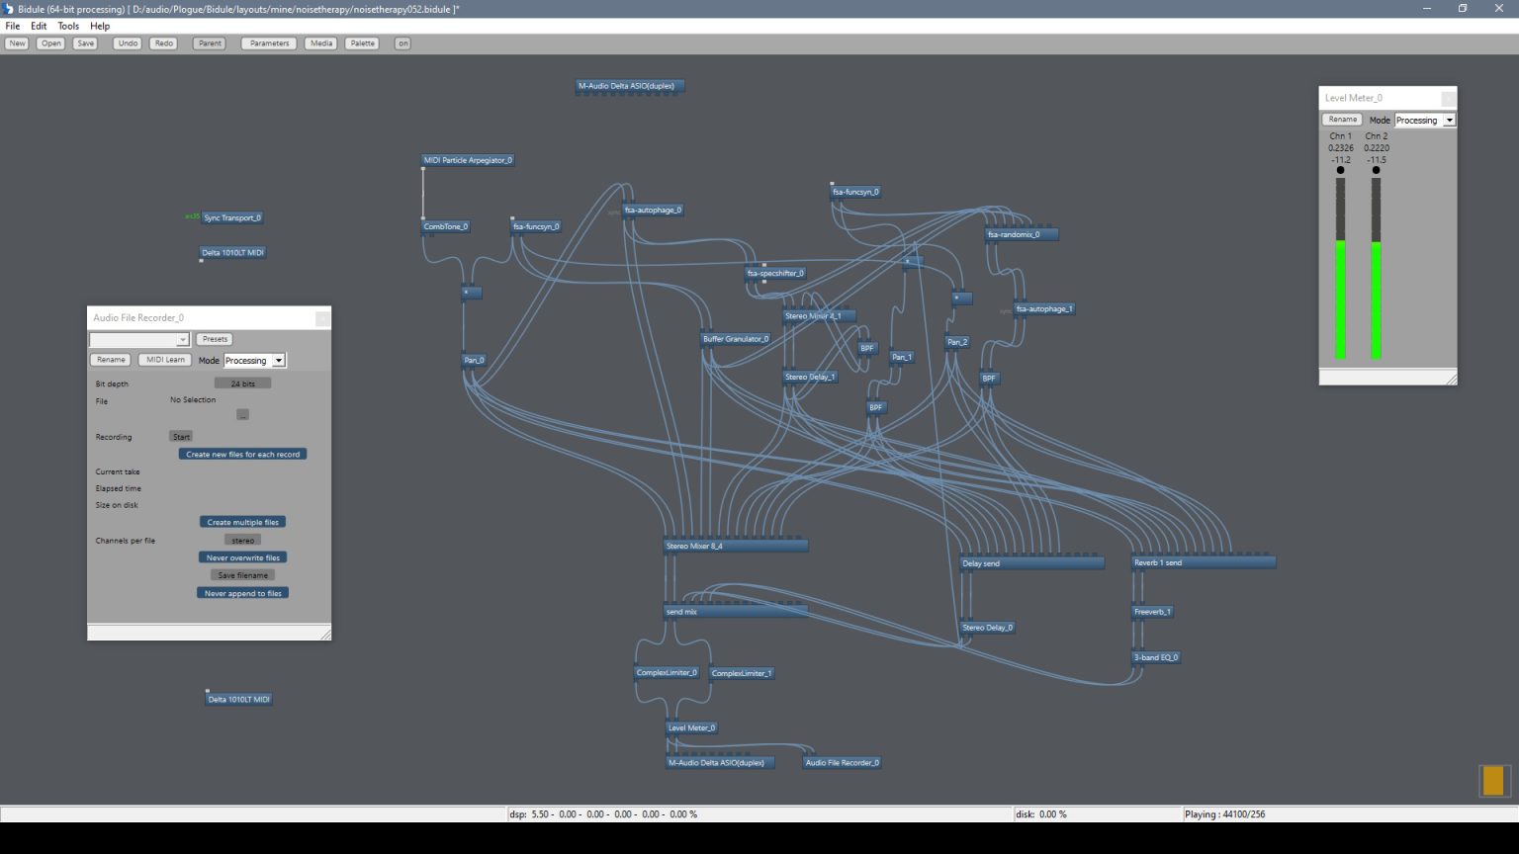Click the Chn 2 level meter bar
Screen dimensions: 1519x854
pyautogui.click(x=1376, y=269)
